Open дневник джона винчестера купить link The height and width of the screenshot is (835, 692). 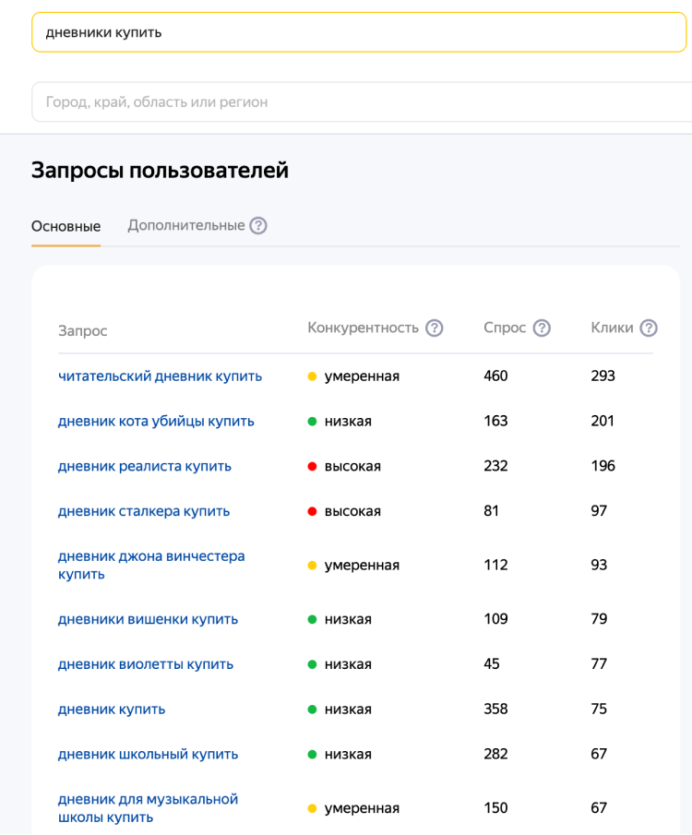click(x=151, y=565)
